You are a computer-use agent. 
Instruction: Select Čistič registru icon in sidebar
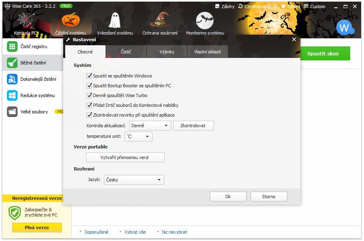click(x=12, y=46)
